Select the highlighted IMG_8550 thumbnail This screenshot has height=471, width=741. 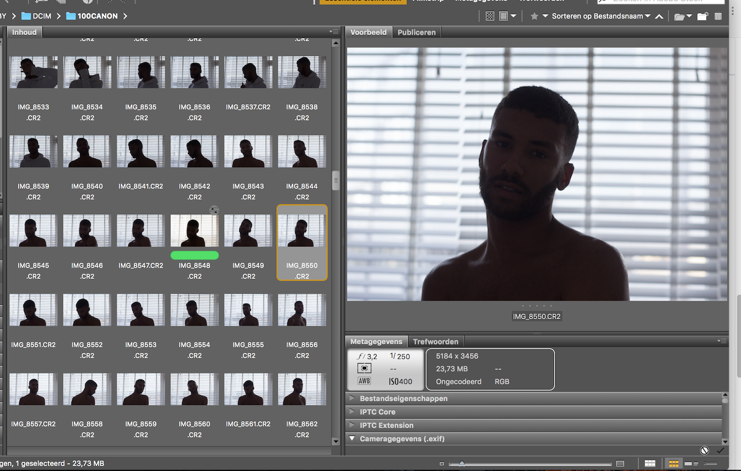point(302,242)
